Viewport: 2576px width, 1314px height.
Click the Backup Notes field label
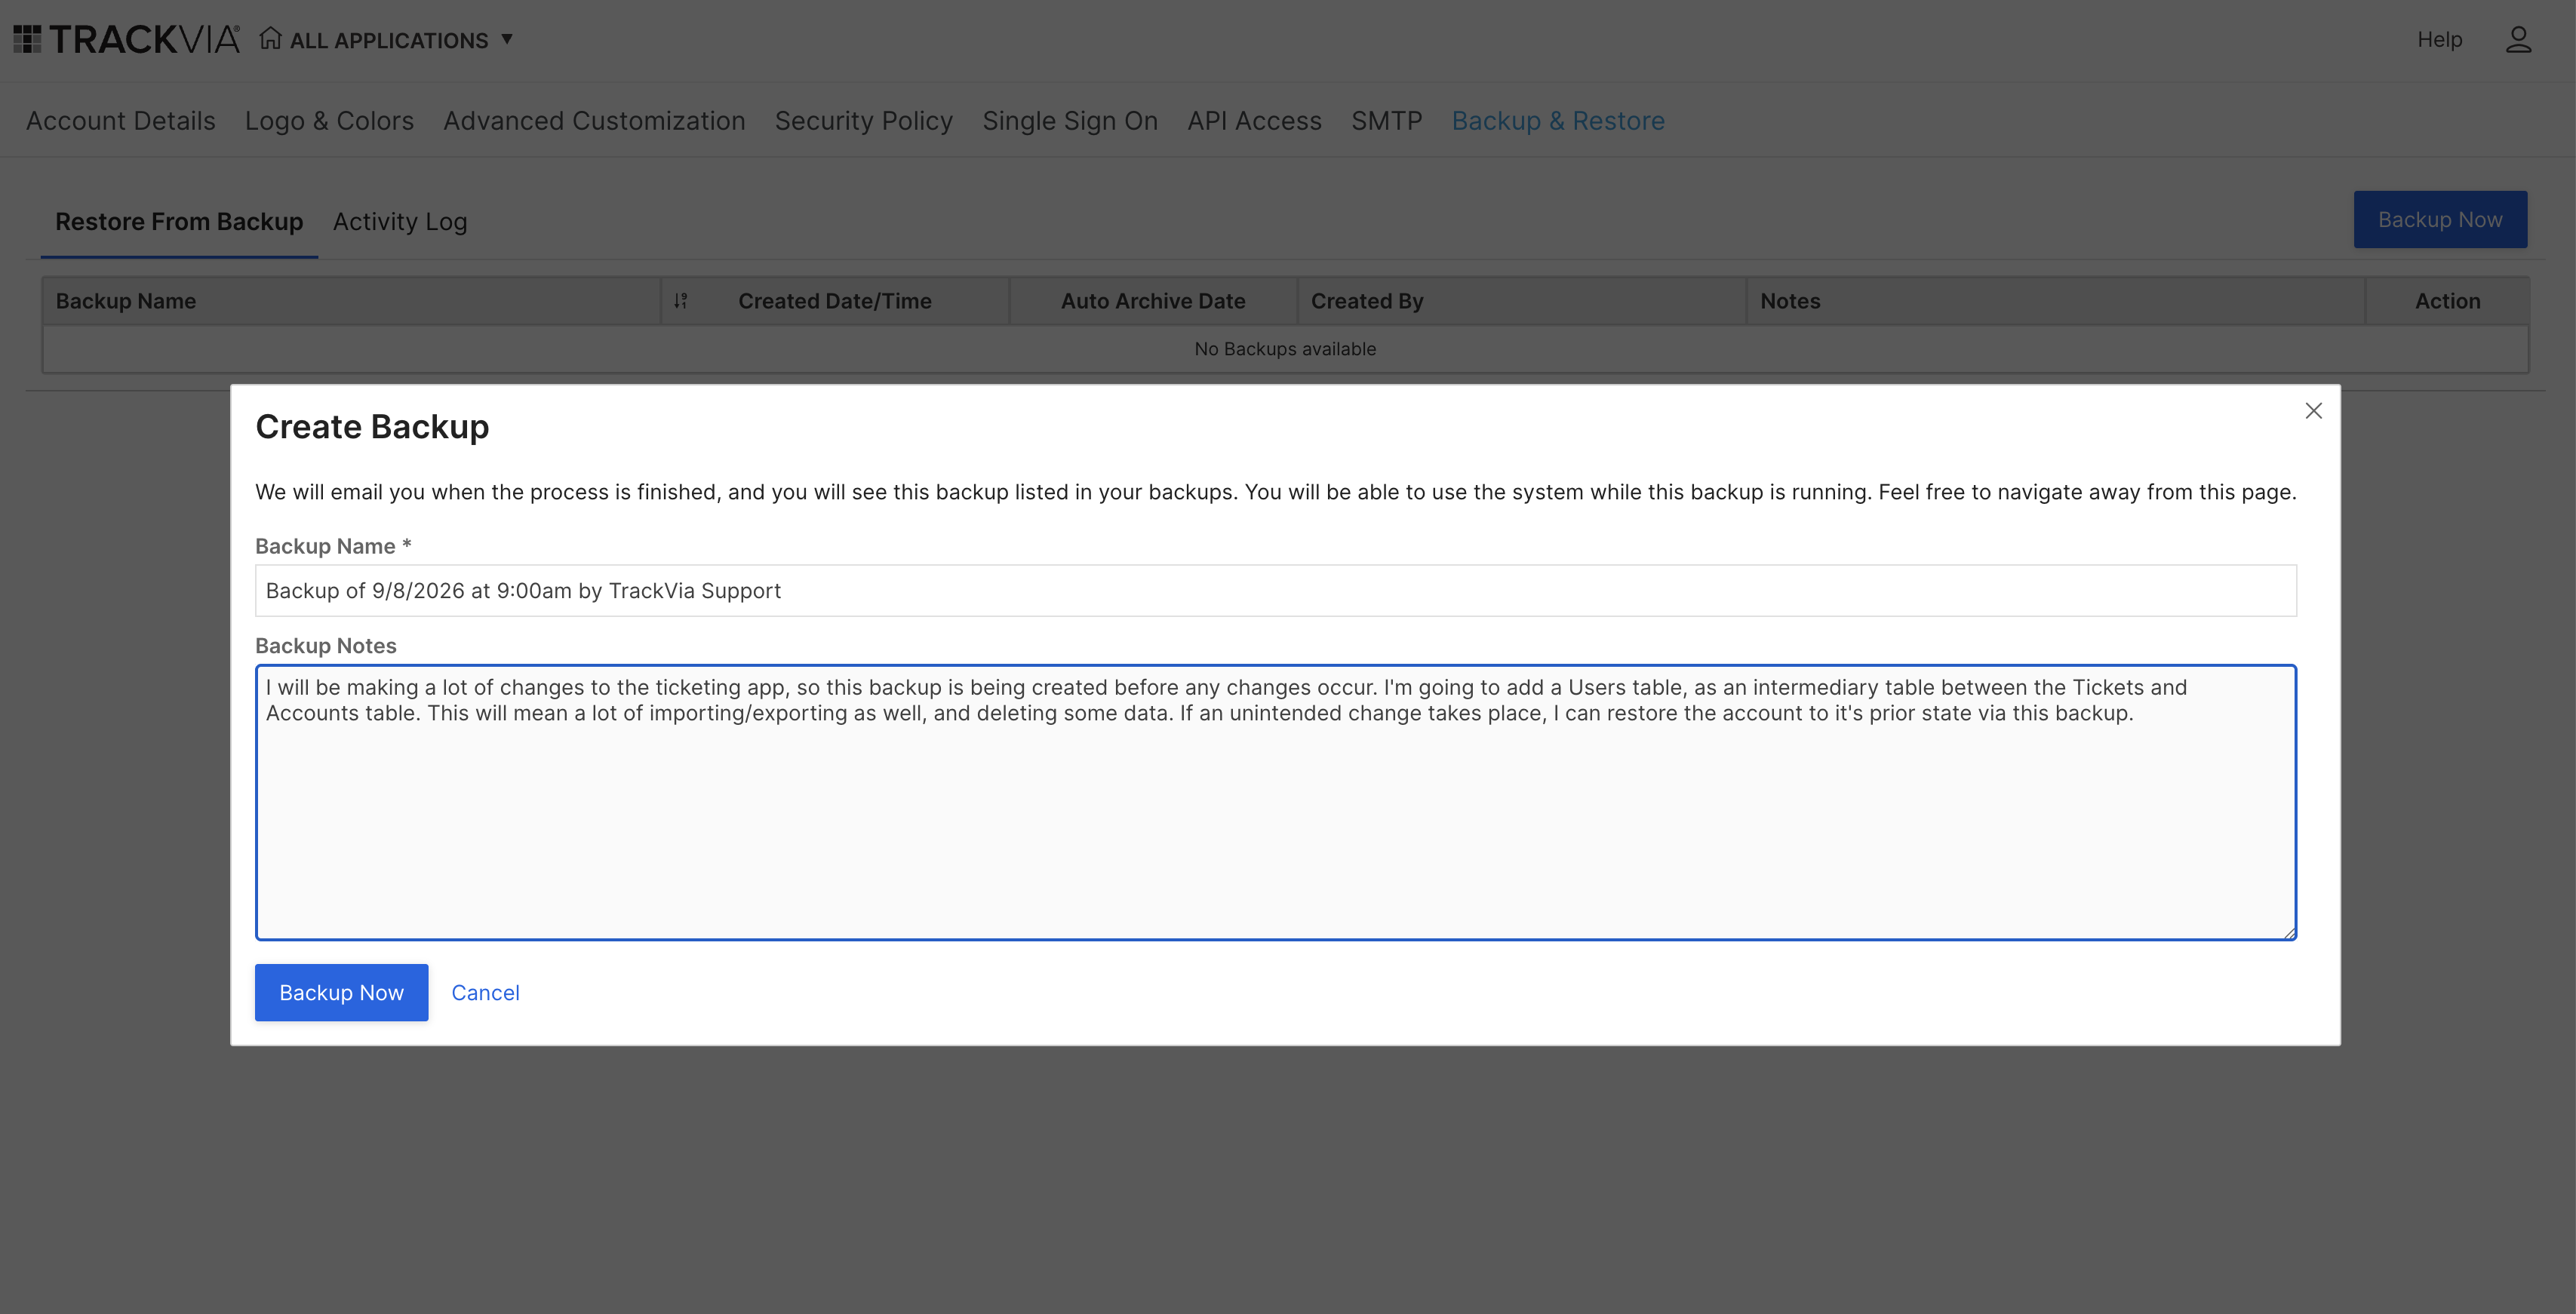tap(326, 646)
